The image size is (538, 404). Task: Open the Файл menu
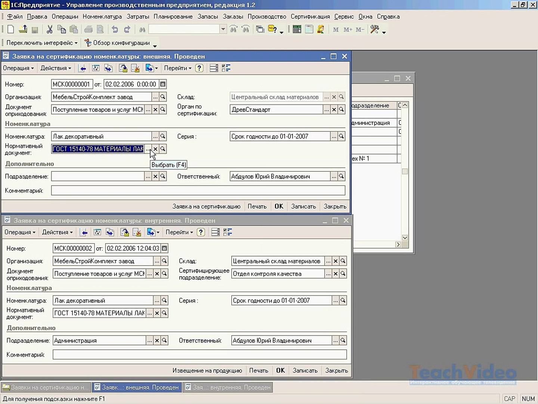click(x=15, y=16)
